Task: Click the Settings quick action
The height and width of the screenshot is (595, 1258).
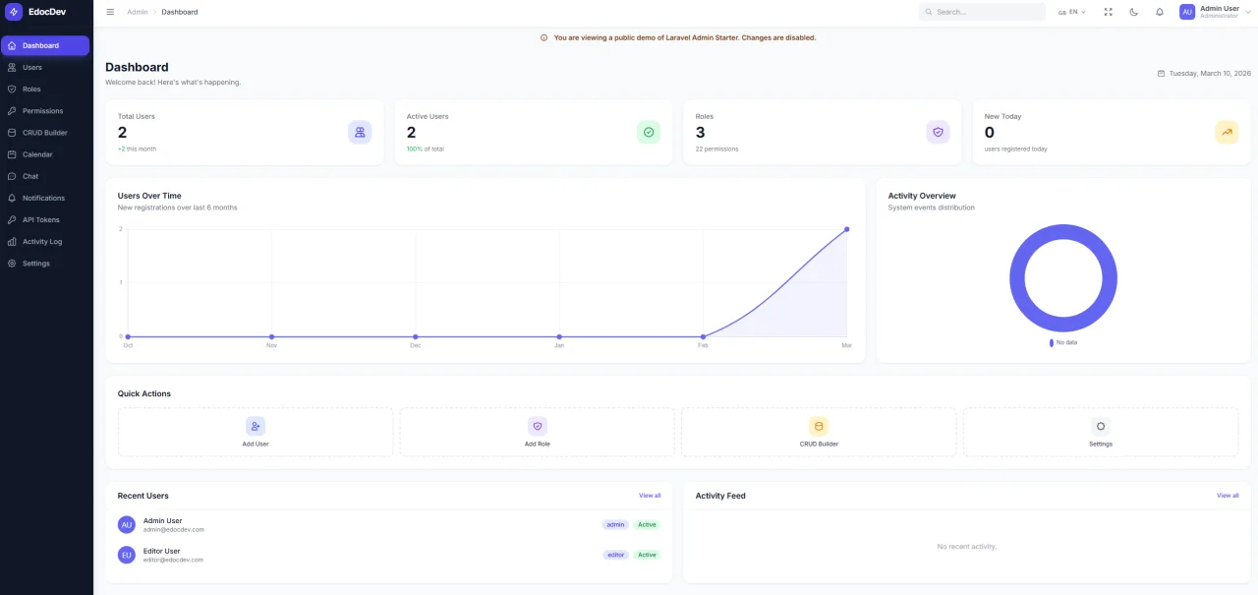Action: point(1101,432)
